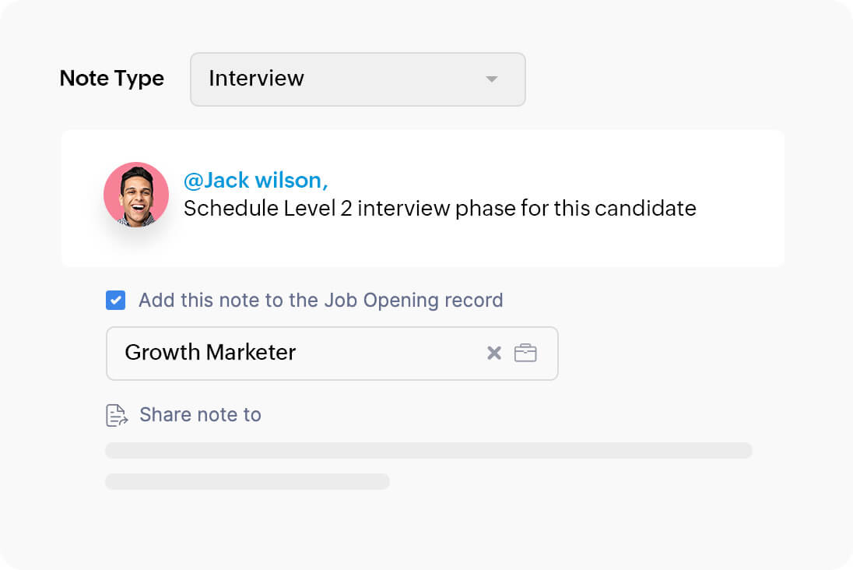Click the word candidate in the note

tap(645, 209)
